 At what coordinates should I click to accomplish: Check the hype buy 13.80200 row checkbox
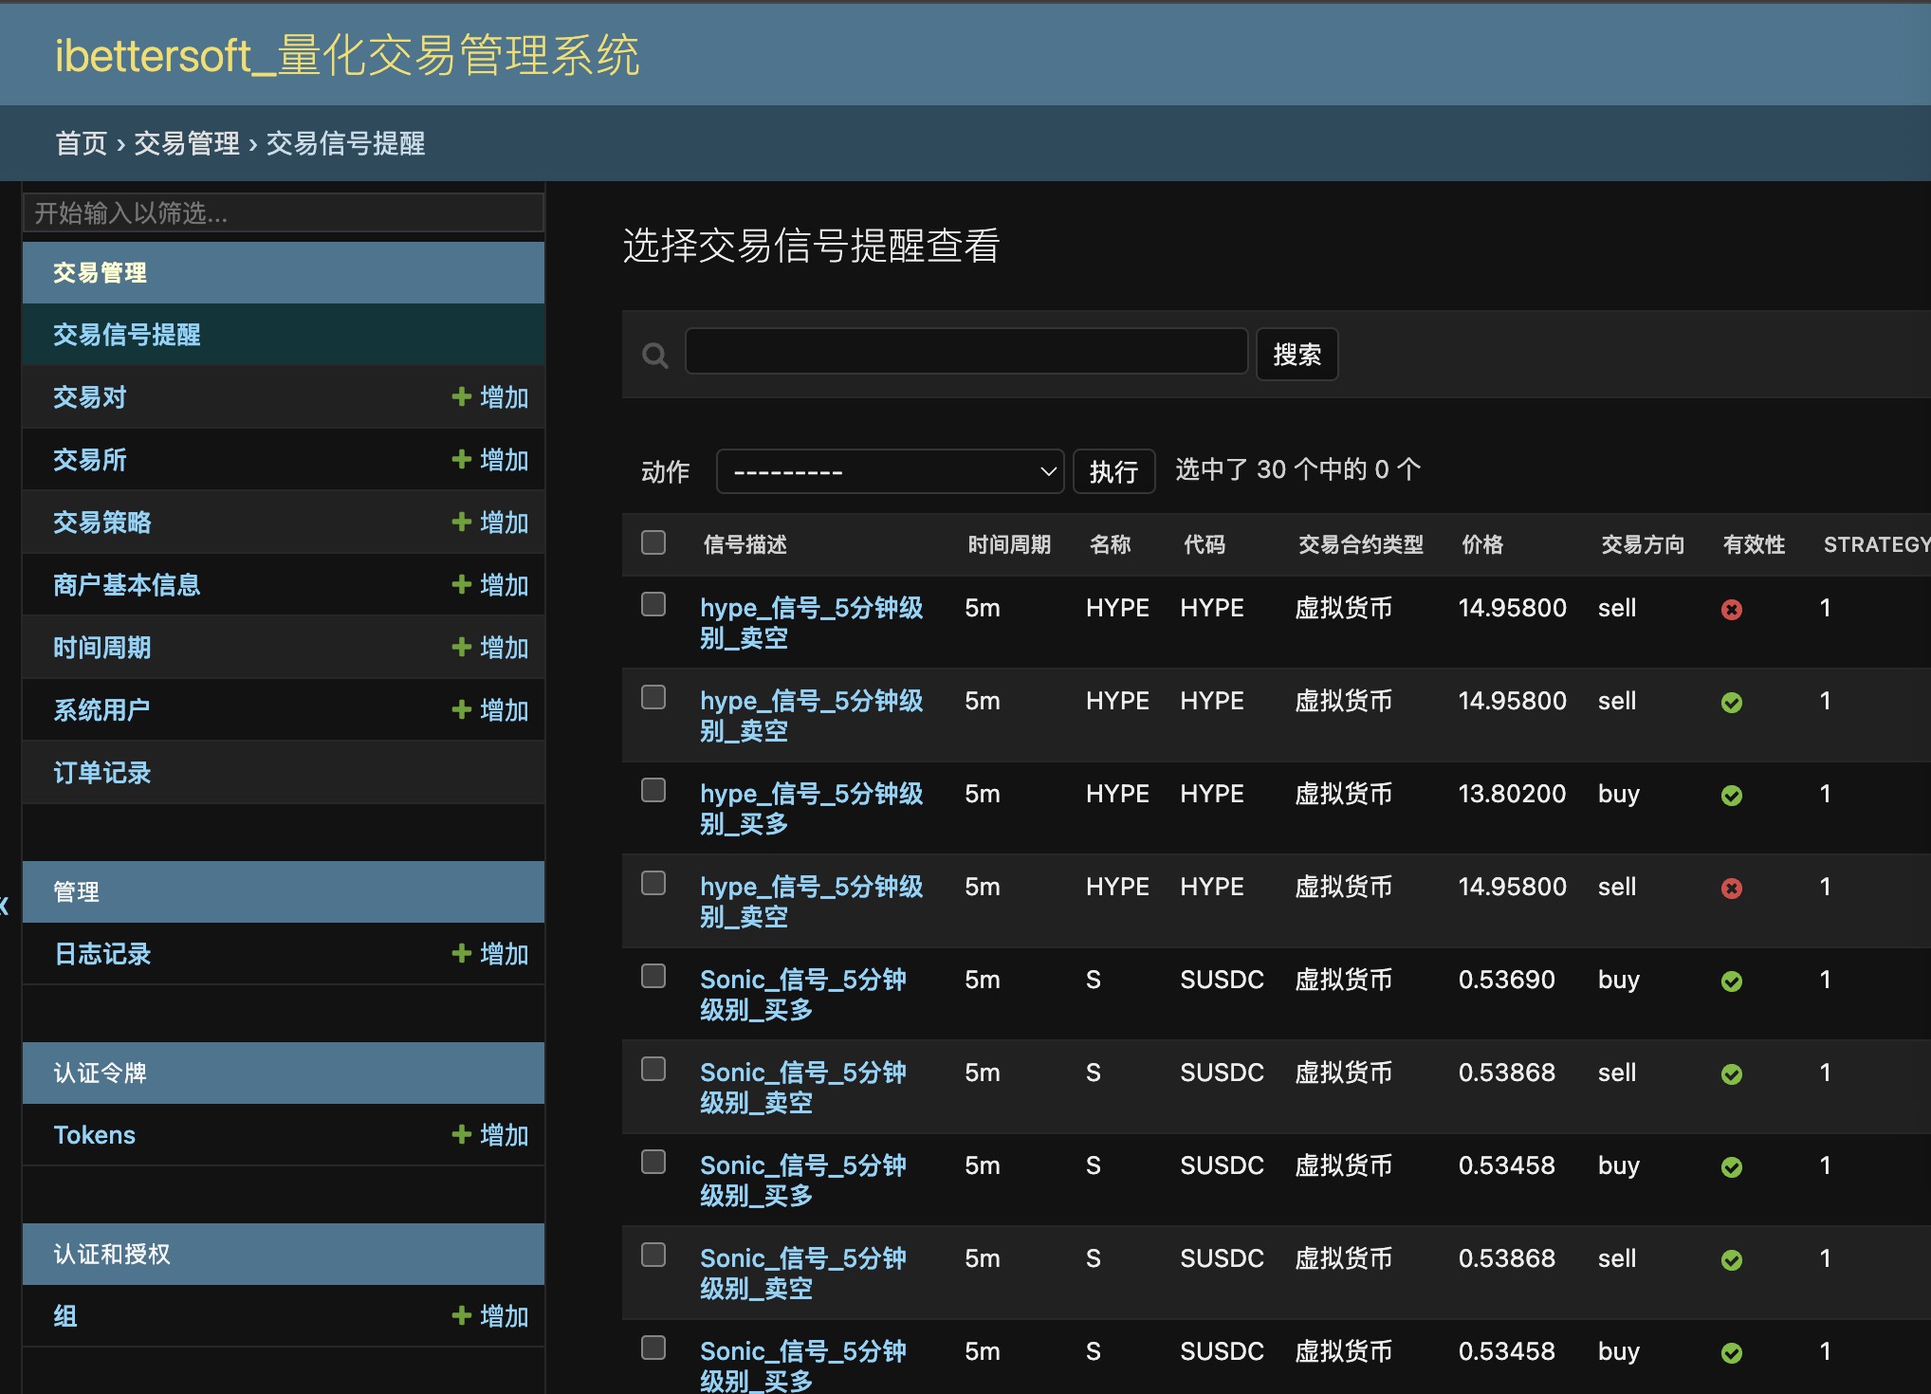click(x=653, y=790)
